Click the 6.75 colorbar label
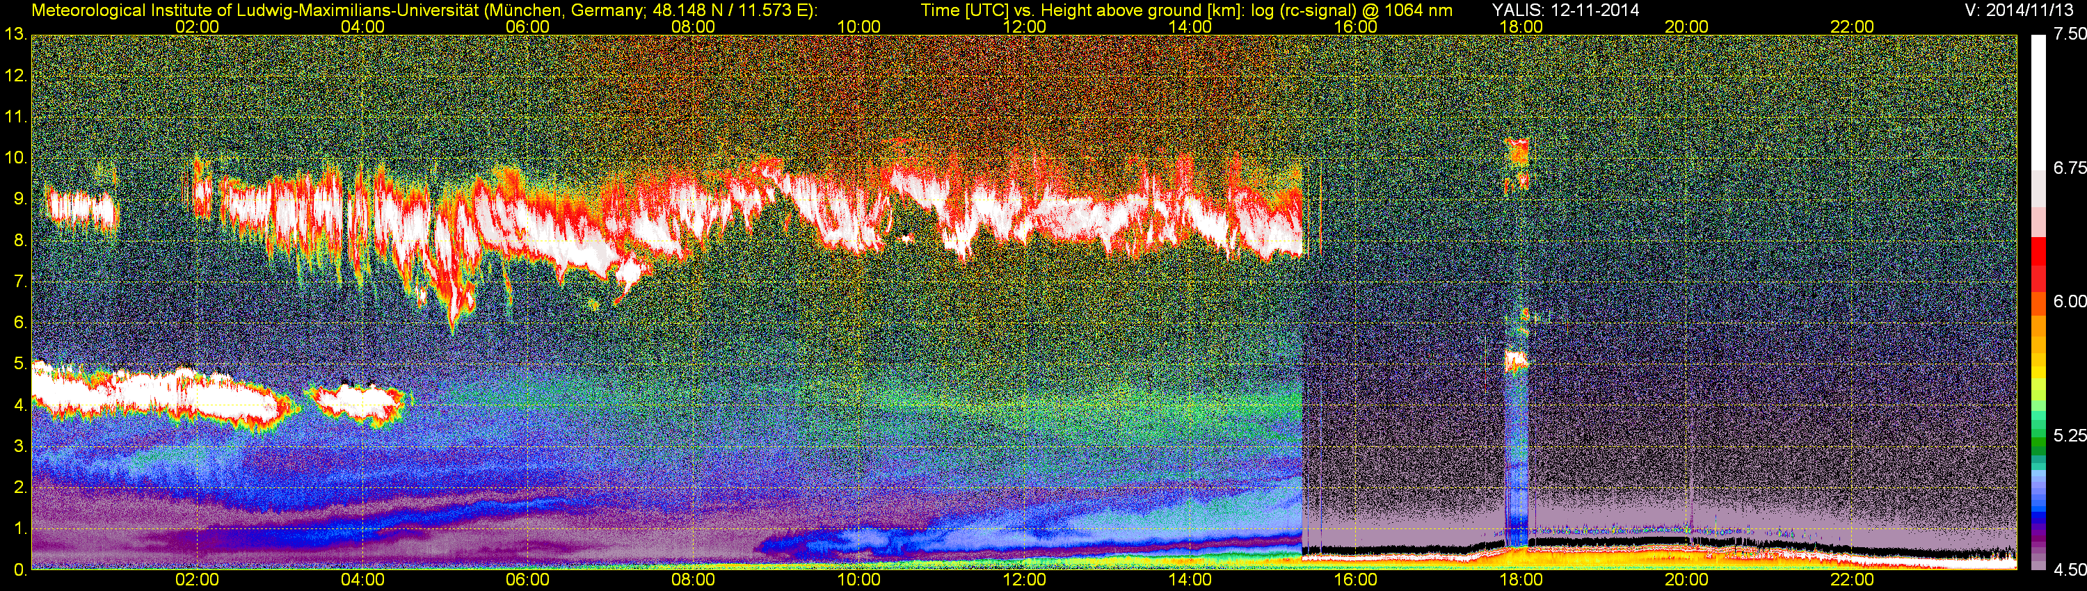Screen dimensions: 2087x591 click(2069, 168)
